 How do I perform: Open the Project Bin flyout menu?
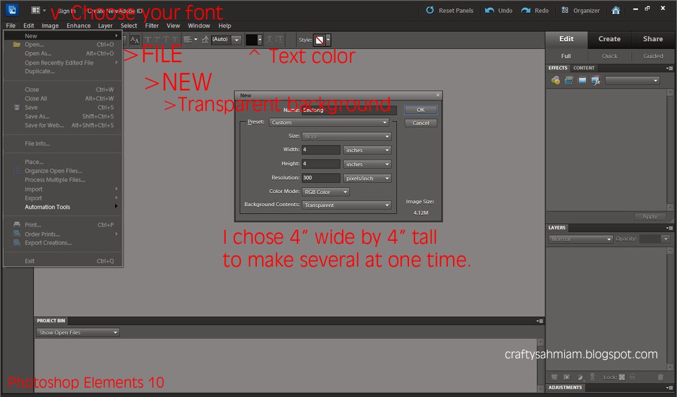(539, 321)
